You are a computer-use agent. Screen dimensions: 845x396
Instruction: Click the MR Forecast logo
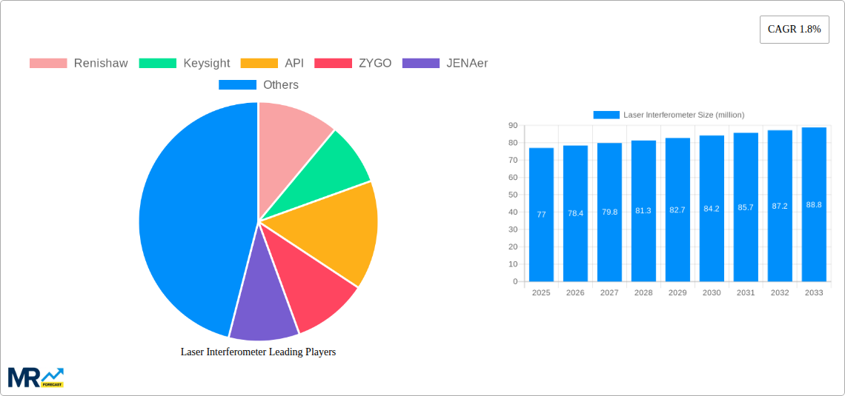point(36,377)
